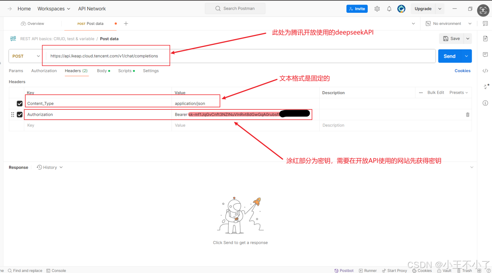Open the user avatar menu
Screen dimensions: 492x273
coord(401,9)
